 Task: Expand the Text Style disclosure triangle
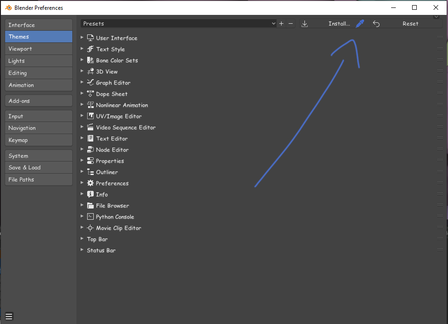[82, 48]
